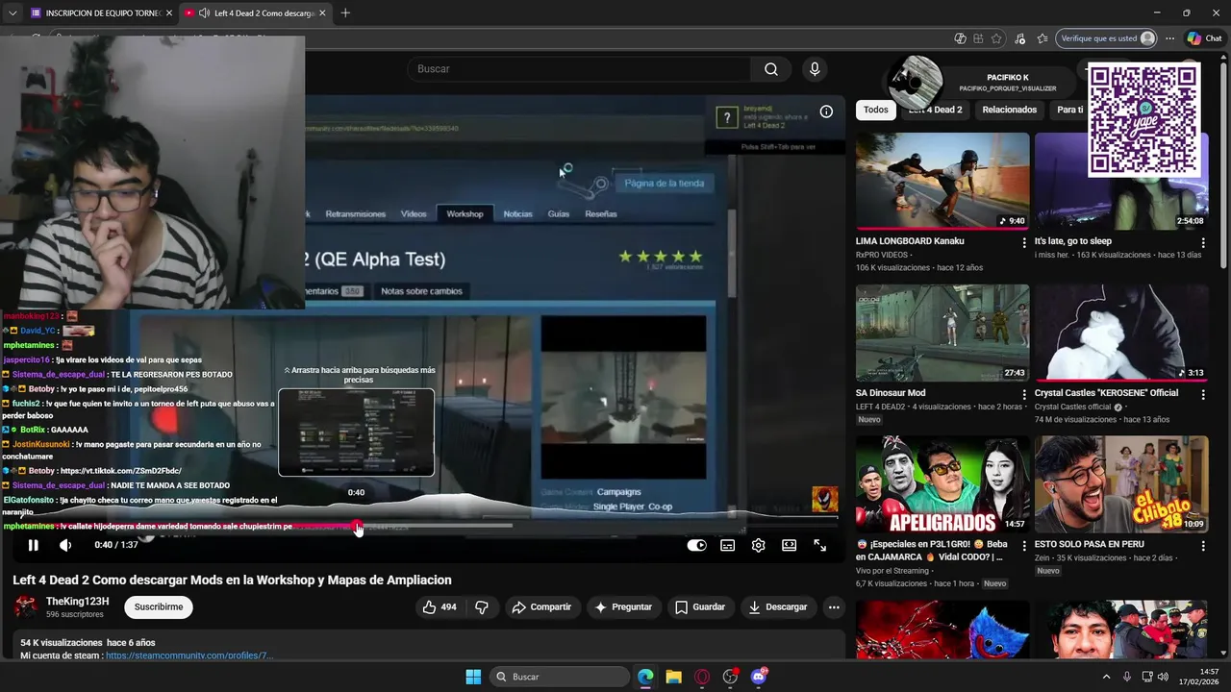
Task: Select the Relacionados filter chip
Action: pos(1009,110)
